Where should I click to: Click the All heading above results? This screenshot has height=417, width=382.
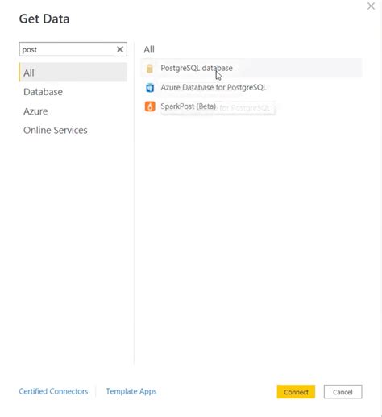click(x=149, y=49)
